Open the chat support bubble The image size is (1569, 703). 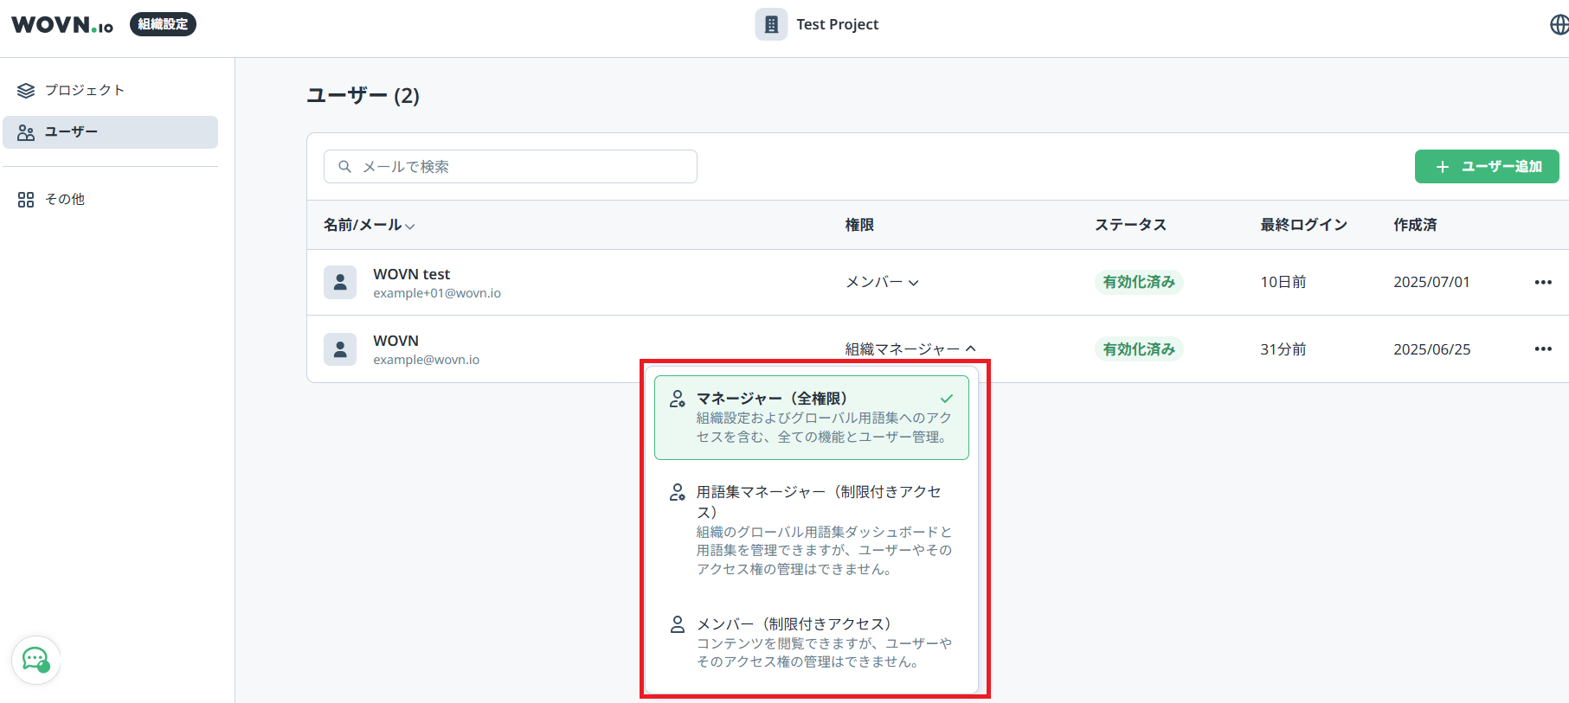[35, 660]
